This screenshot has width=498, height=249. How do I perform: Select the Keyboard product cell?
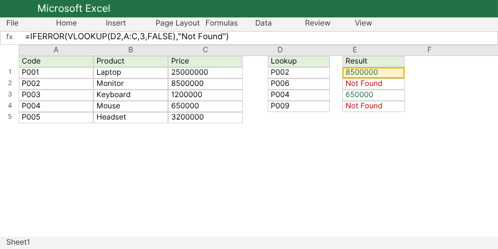coord(131,95)
